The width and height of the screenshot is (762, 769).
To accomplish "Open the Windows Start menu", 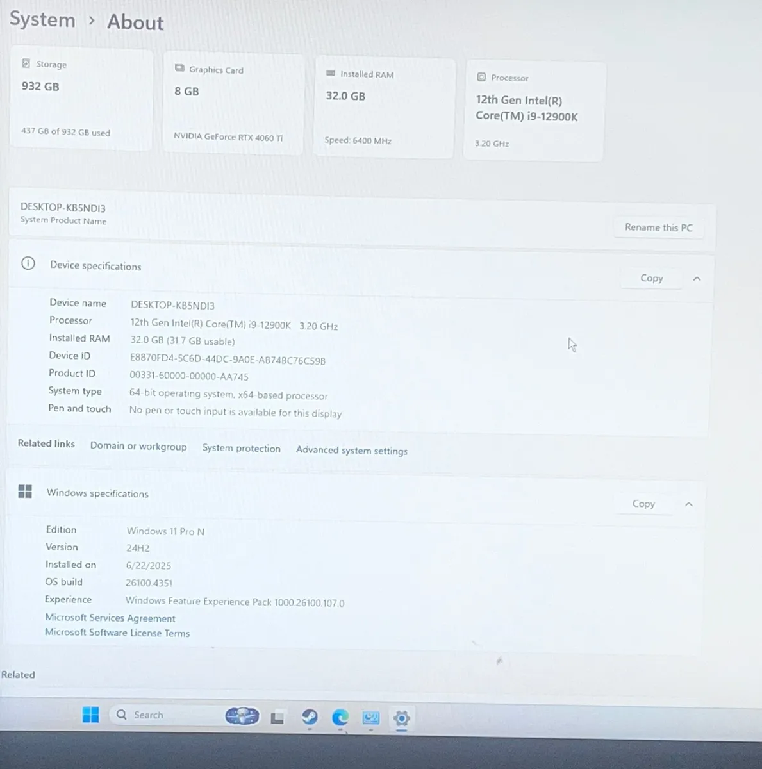I will coord(91,715).
